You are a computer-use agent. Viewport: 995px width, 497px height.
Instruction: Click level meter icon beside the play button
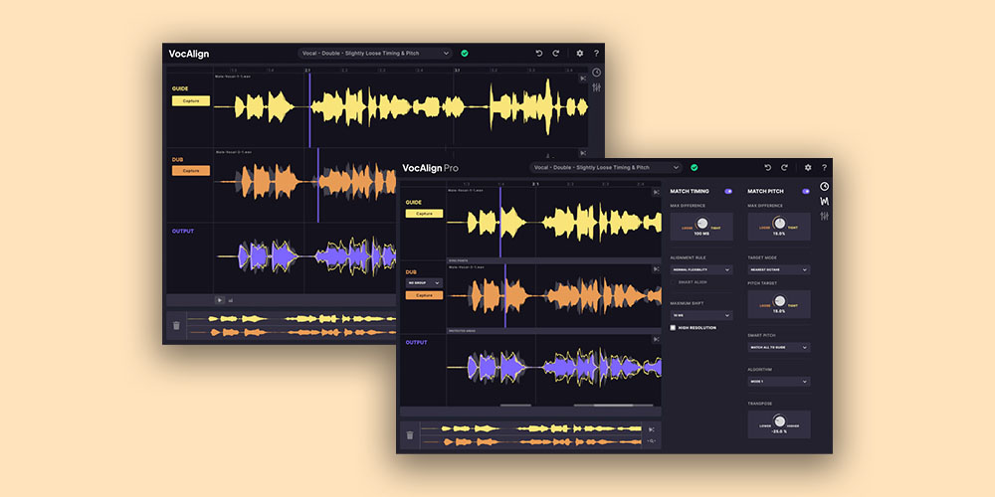click(231, 300)
